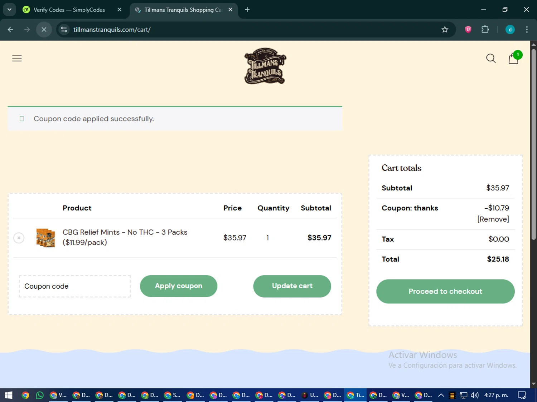Stop loading the page with the X button
This screenshot has height=402, width=537.
coord(44,29)
